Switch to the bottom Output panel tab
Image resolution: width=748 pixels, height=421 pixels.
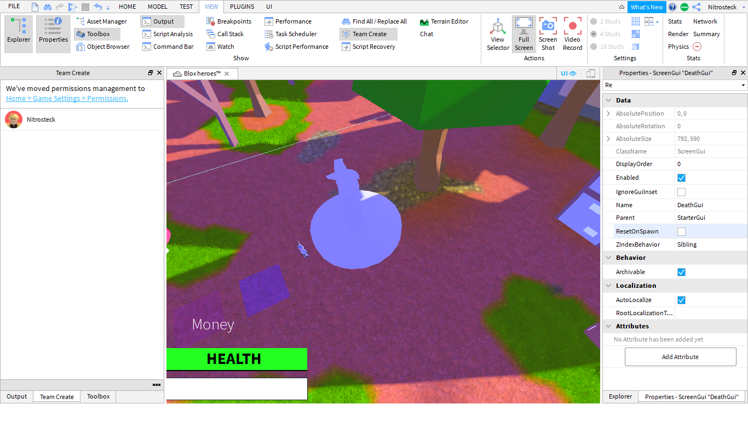[x=16, y=396]
